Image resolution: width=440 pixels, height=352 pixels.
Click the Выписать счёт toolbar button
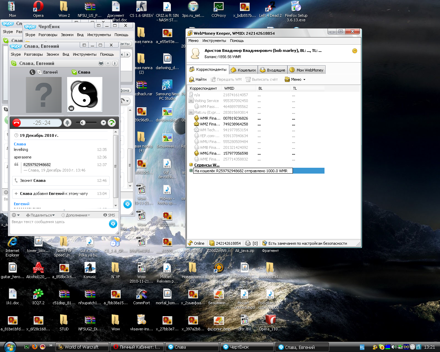point(261,79)
